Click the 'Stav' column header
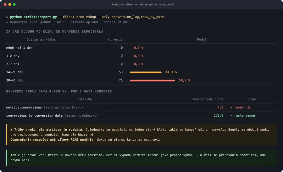The image size is (283, 172). point(252,99)
